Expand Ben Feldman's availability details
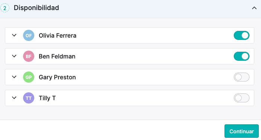 tap(14, 56)
